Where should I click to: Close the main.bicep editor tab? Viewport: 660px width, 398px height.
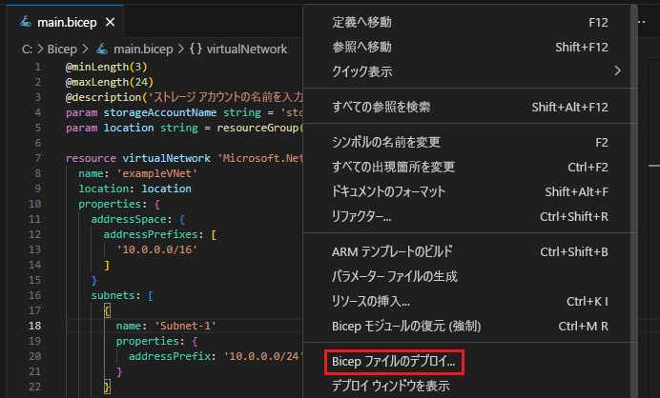click(110, 22)
